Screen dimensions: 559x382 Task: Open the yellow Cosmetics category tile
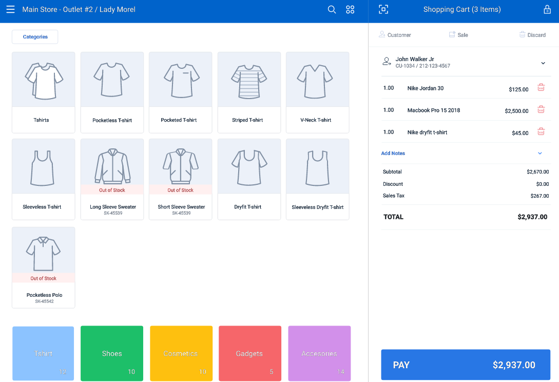[x=181, y=353]
